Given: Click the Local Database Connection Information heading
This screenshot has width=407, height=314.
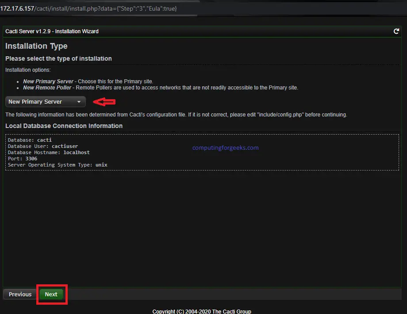Looking at the screenshot, I should tap(64, 126).
